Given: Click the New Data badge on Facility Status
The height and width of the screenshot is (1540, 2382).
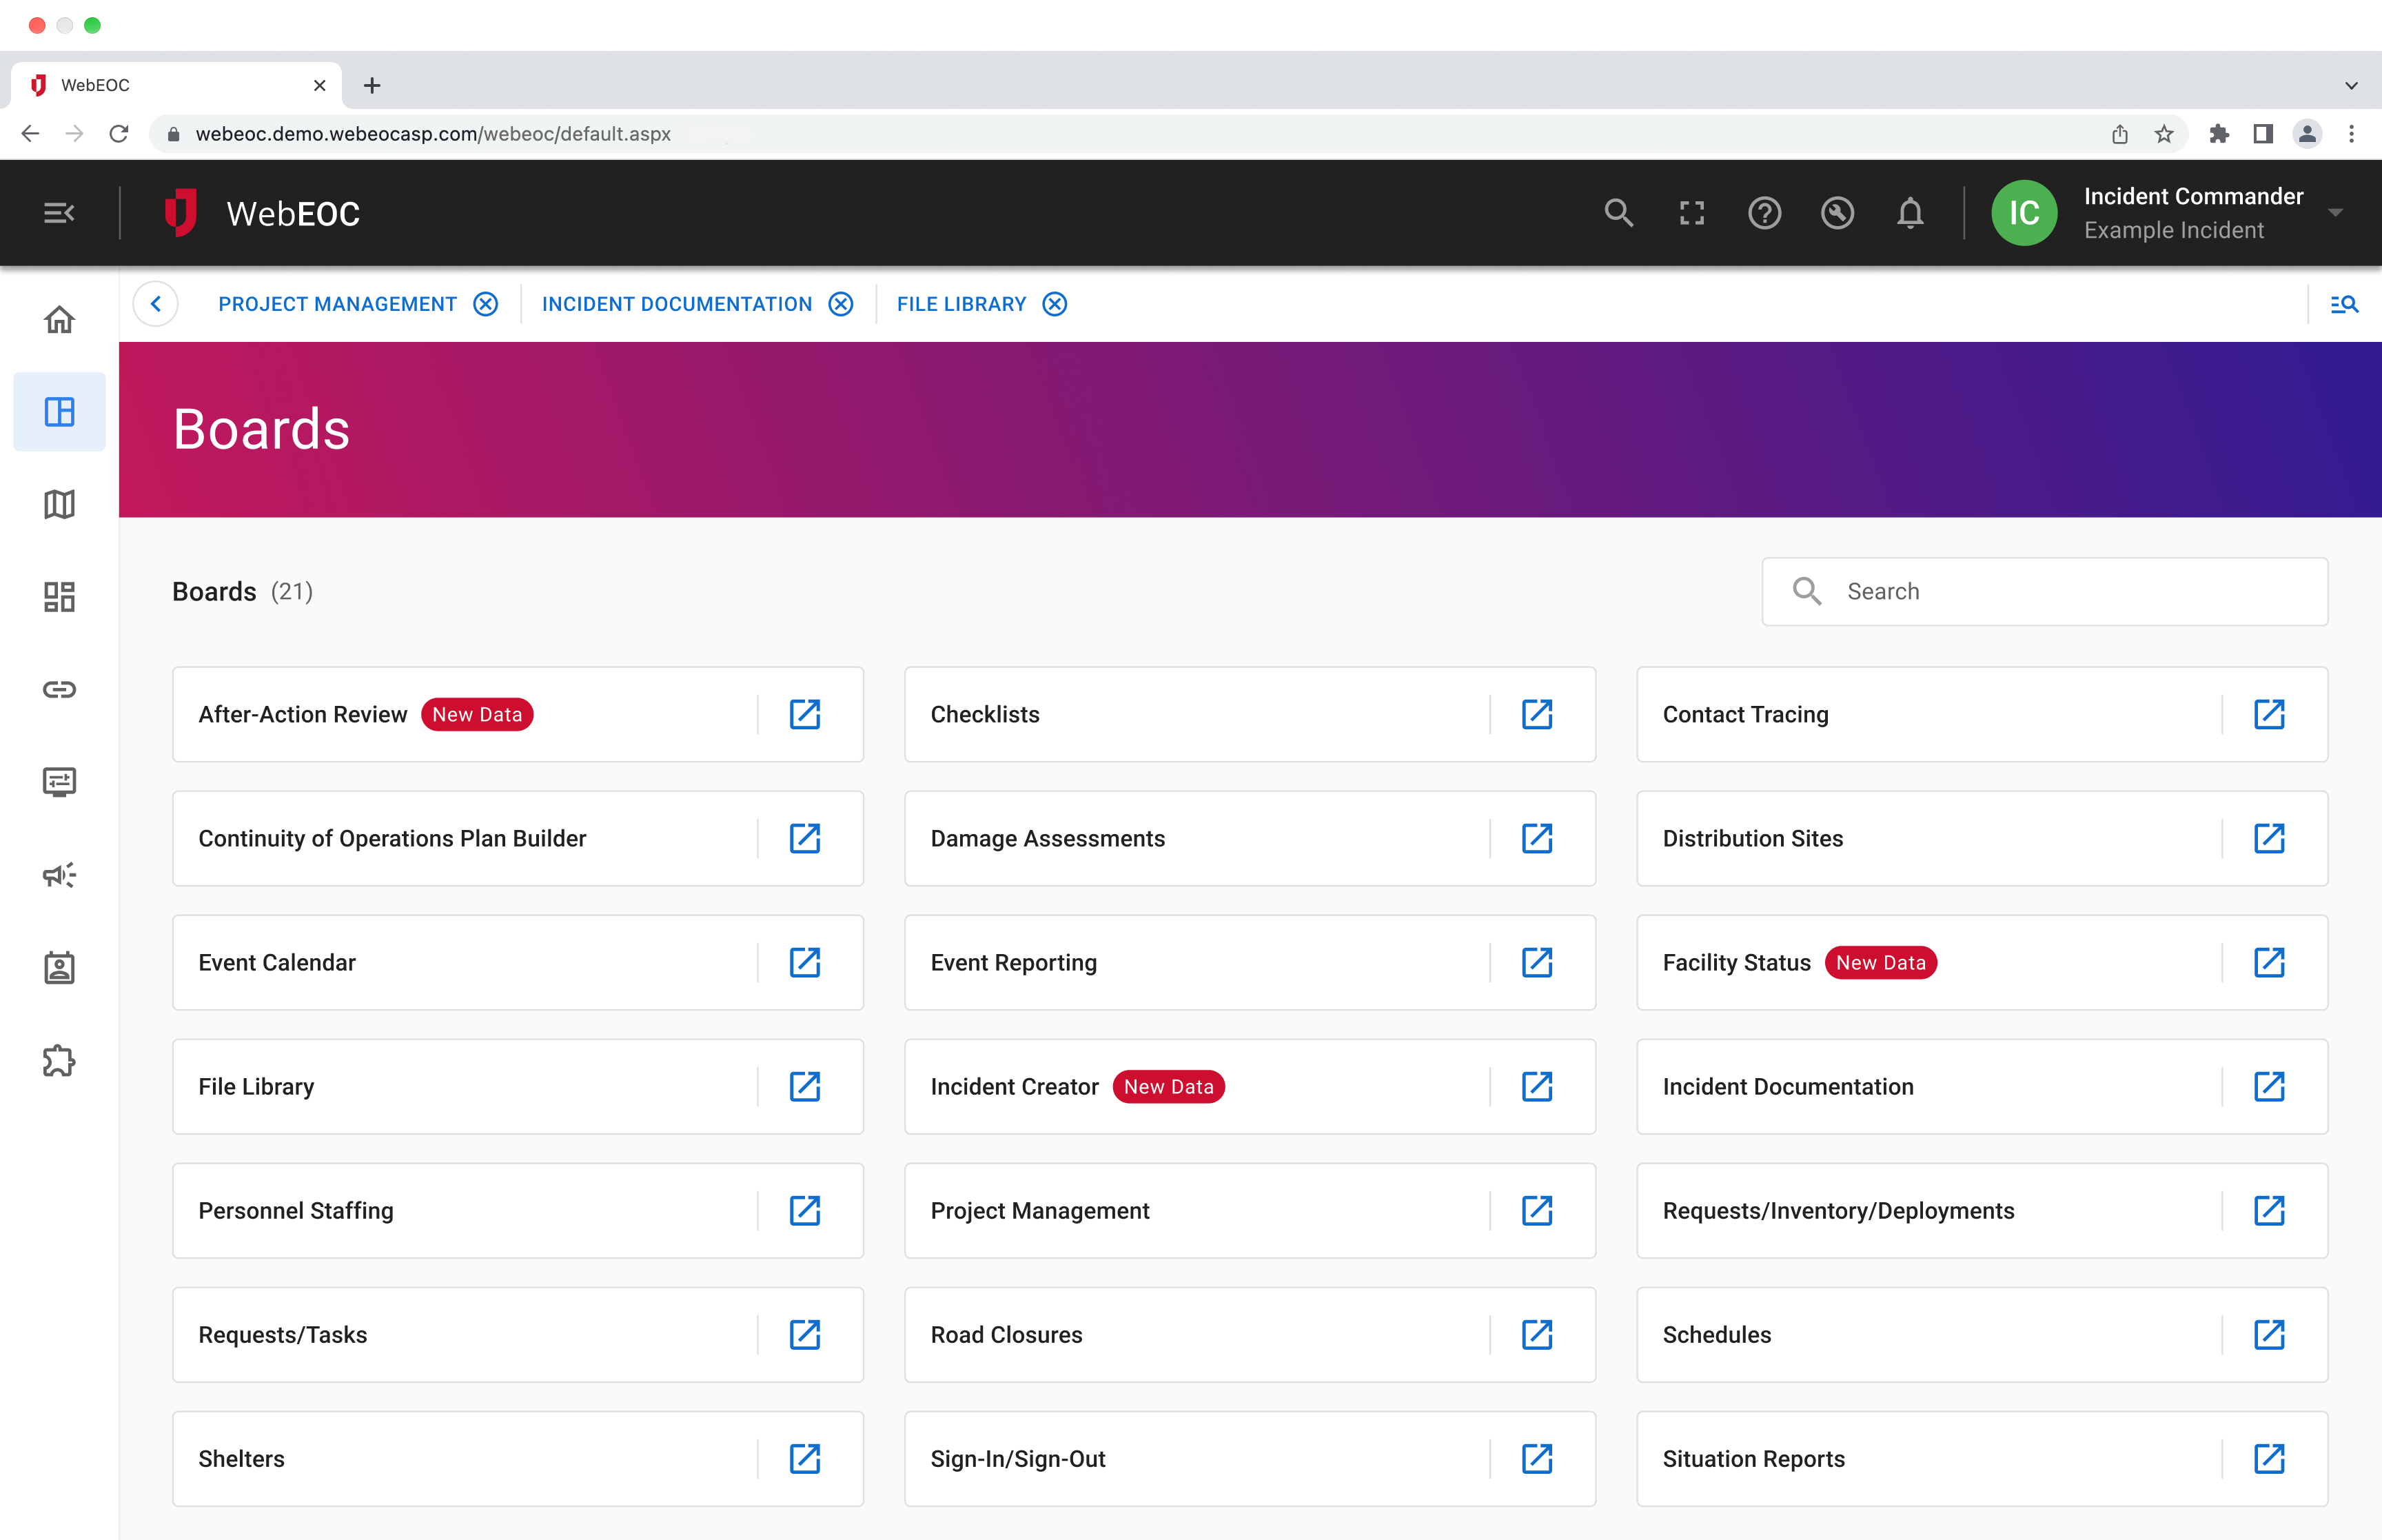Looking at the screenshot, I should point(1880,962).
